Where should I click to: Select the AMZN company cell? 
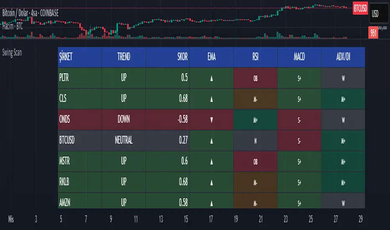pyautogui.click(x=80, y=201)
